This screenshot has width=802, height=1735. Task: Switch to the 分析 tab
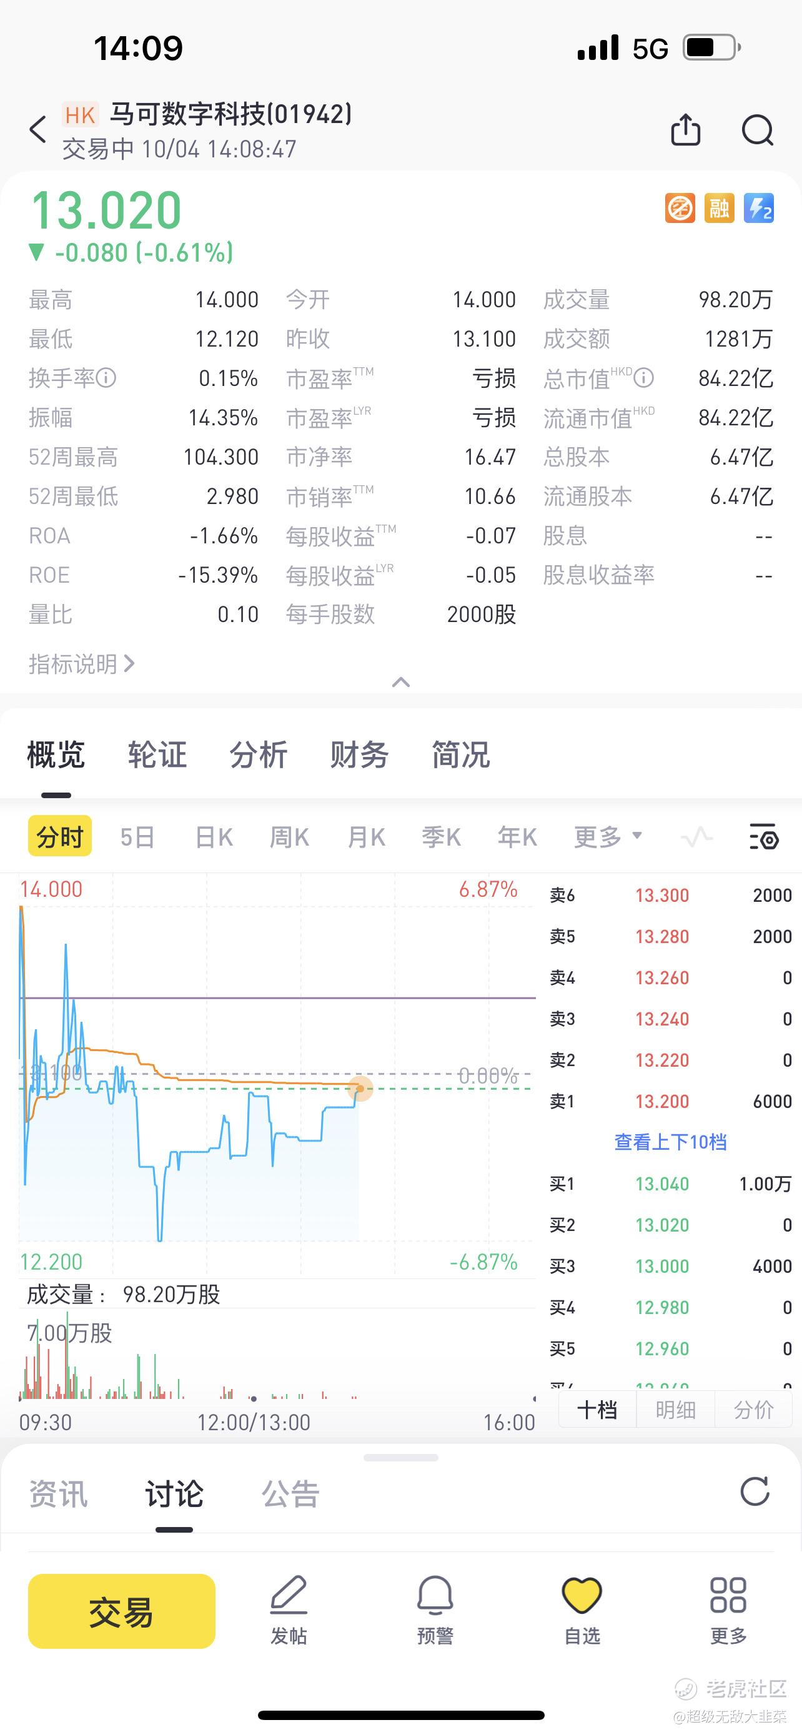258,754
